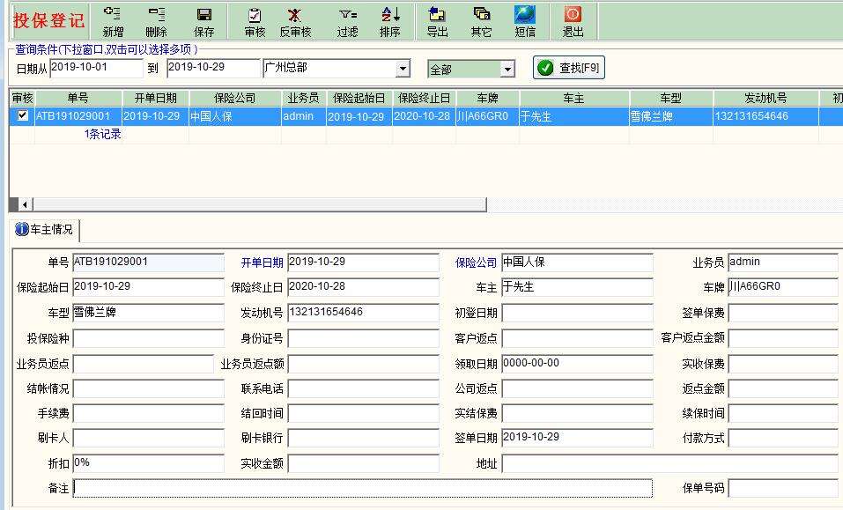The image size is (843, 510).
Task: Expand the 广州总部 branch dropdown
Action: (403, 69)
